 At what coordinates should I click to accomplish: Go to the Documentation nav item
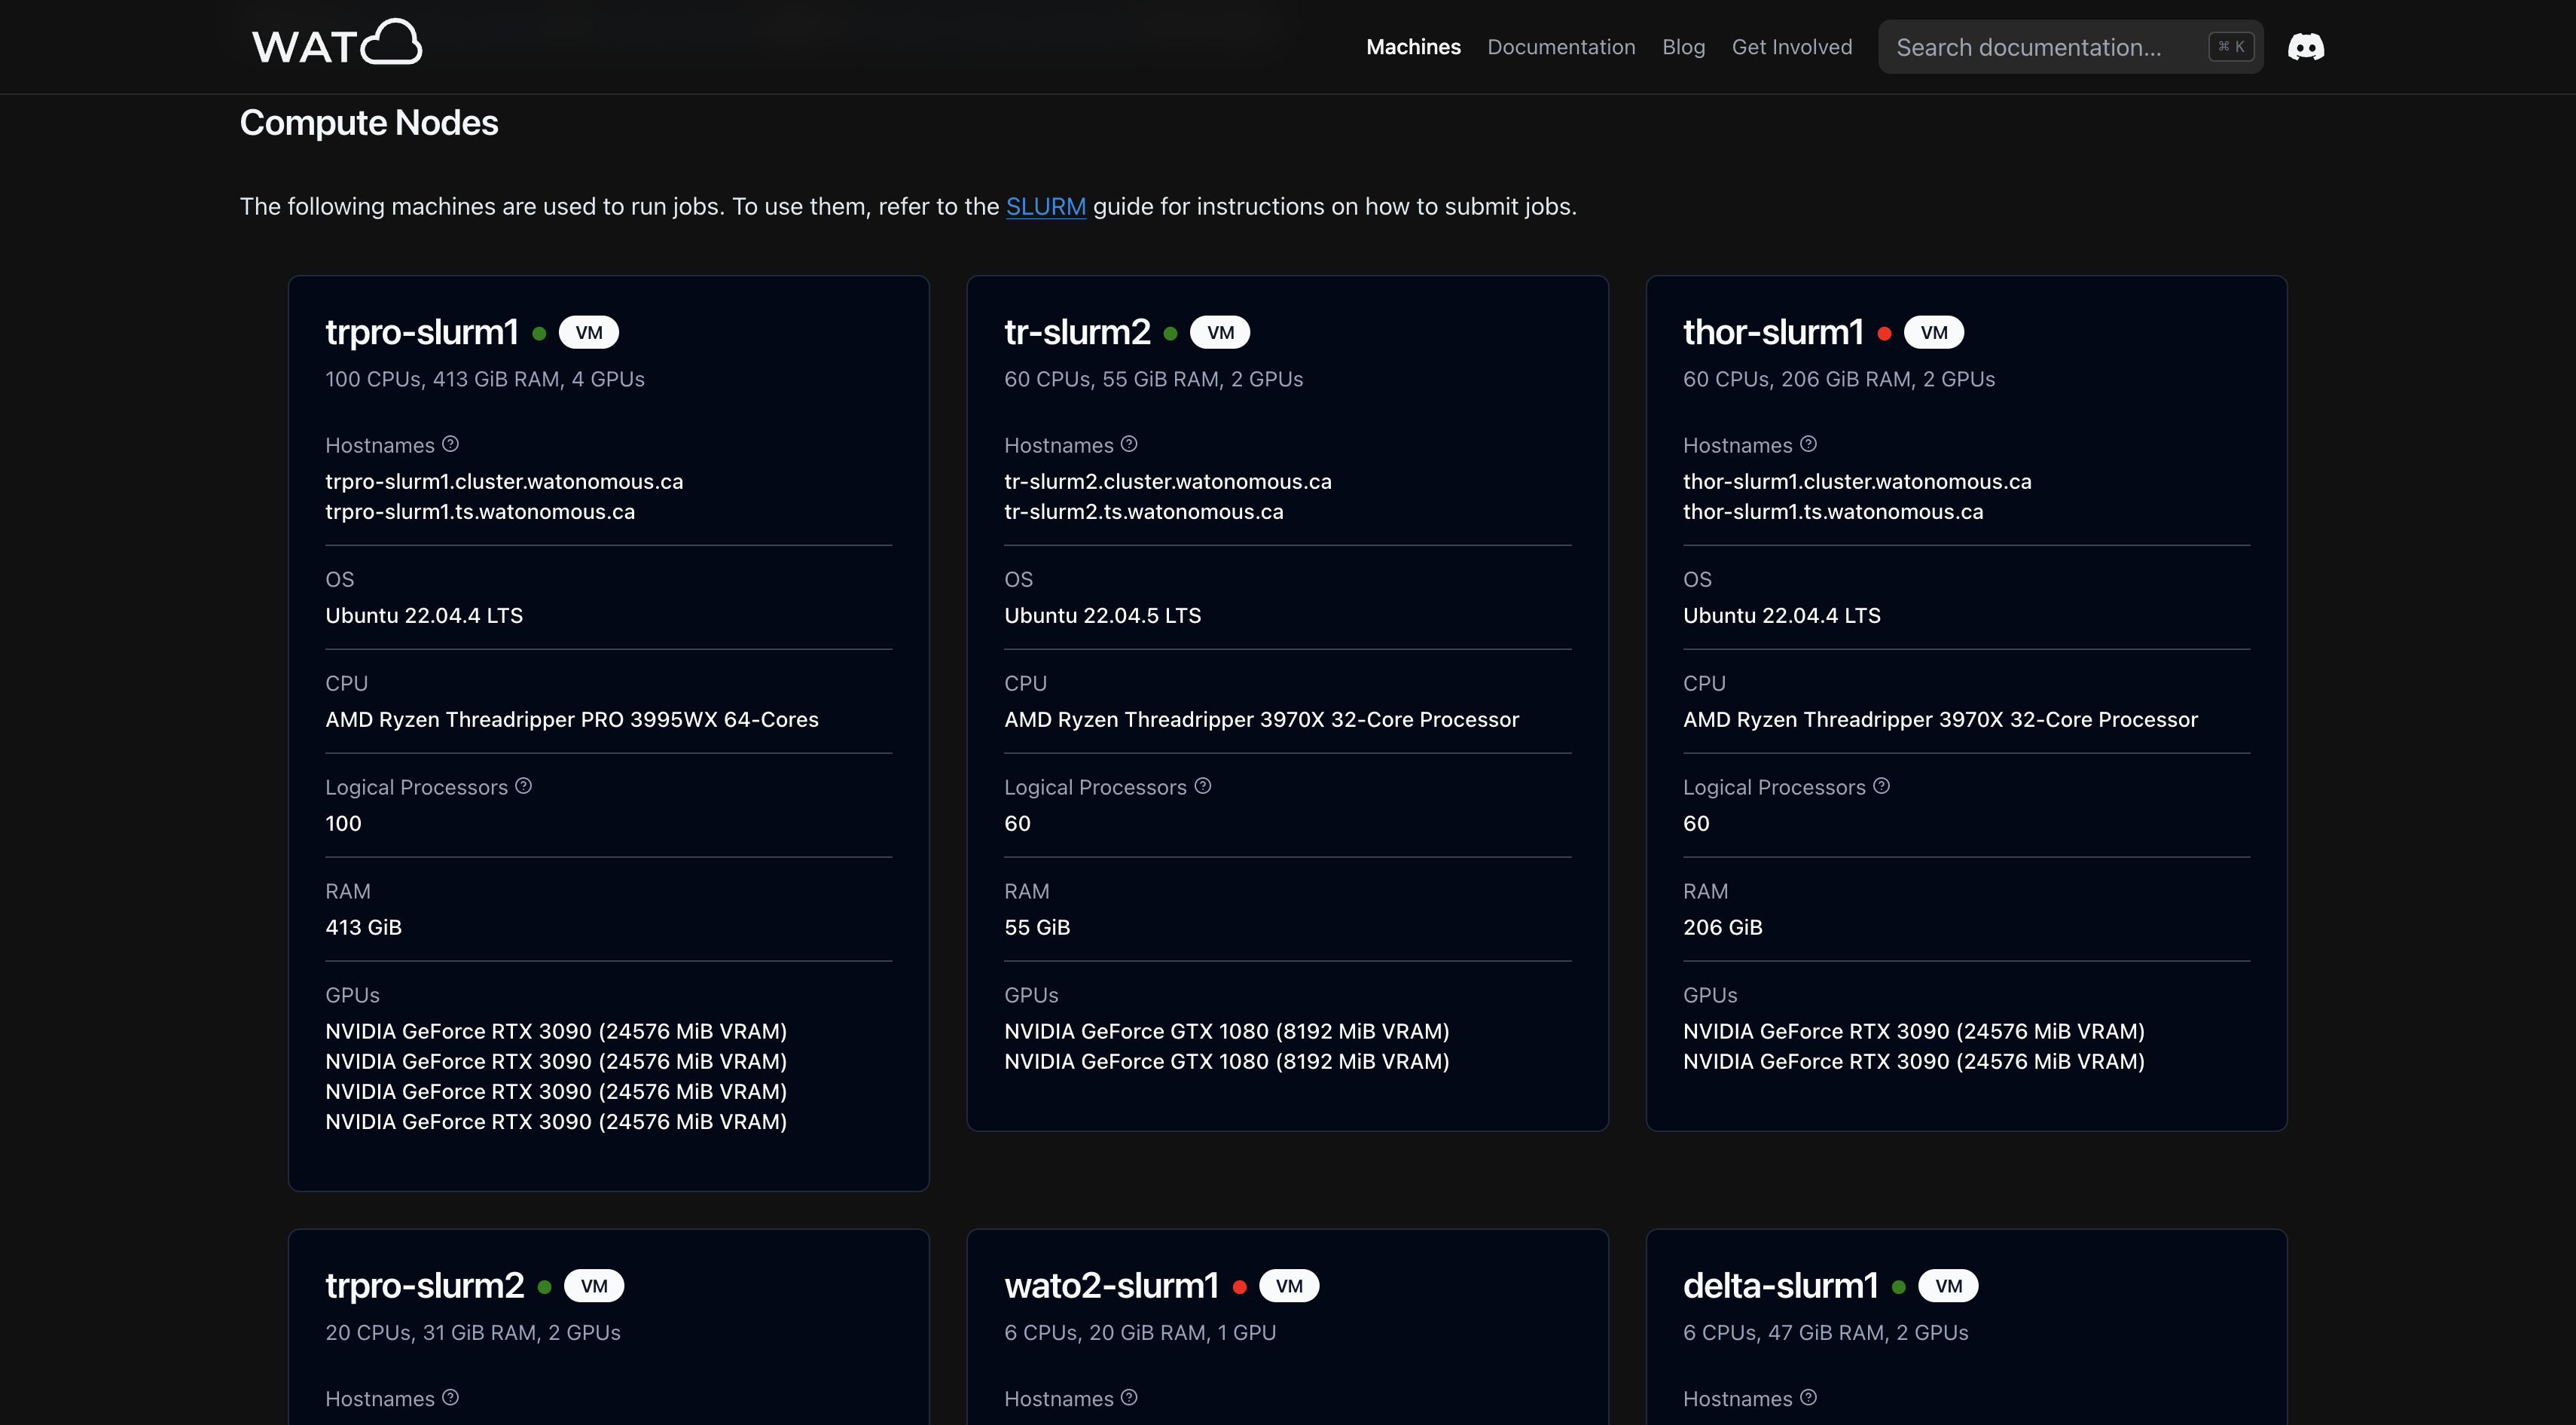click(1561, 47)
